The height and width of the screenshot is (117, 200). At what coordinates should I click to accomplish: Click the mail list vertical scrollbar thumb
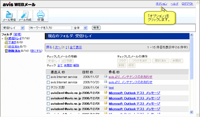(x=191, y=58)
